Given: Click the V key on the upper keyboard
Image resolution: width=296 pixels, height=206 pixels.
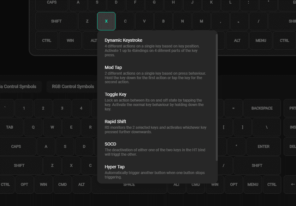Looking at the screenshot, I should click(144, 21).
